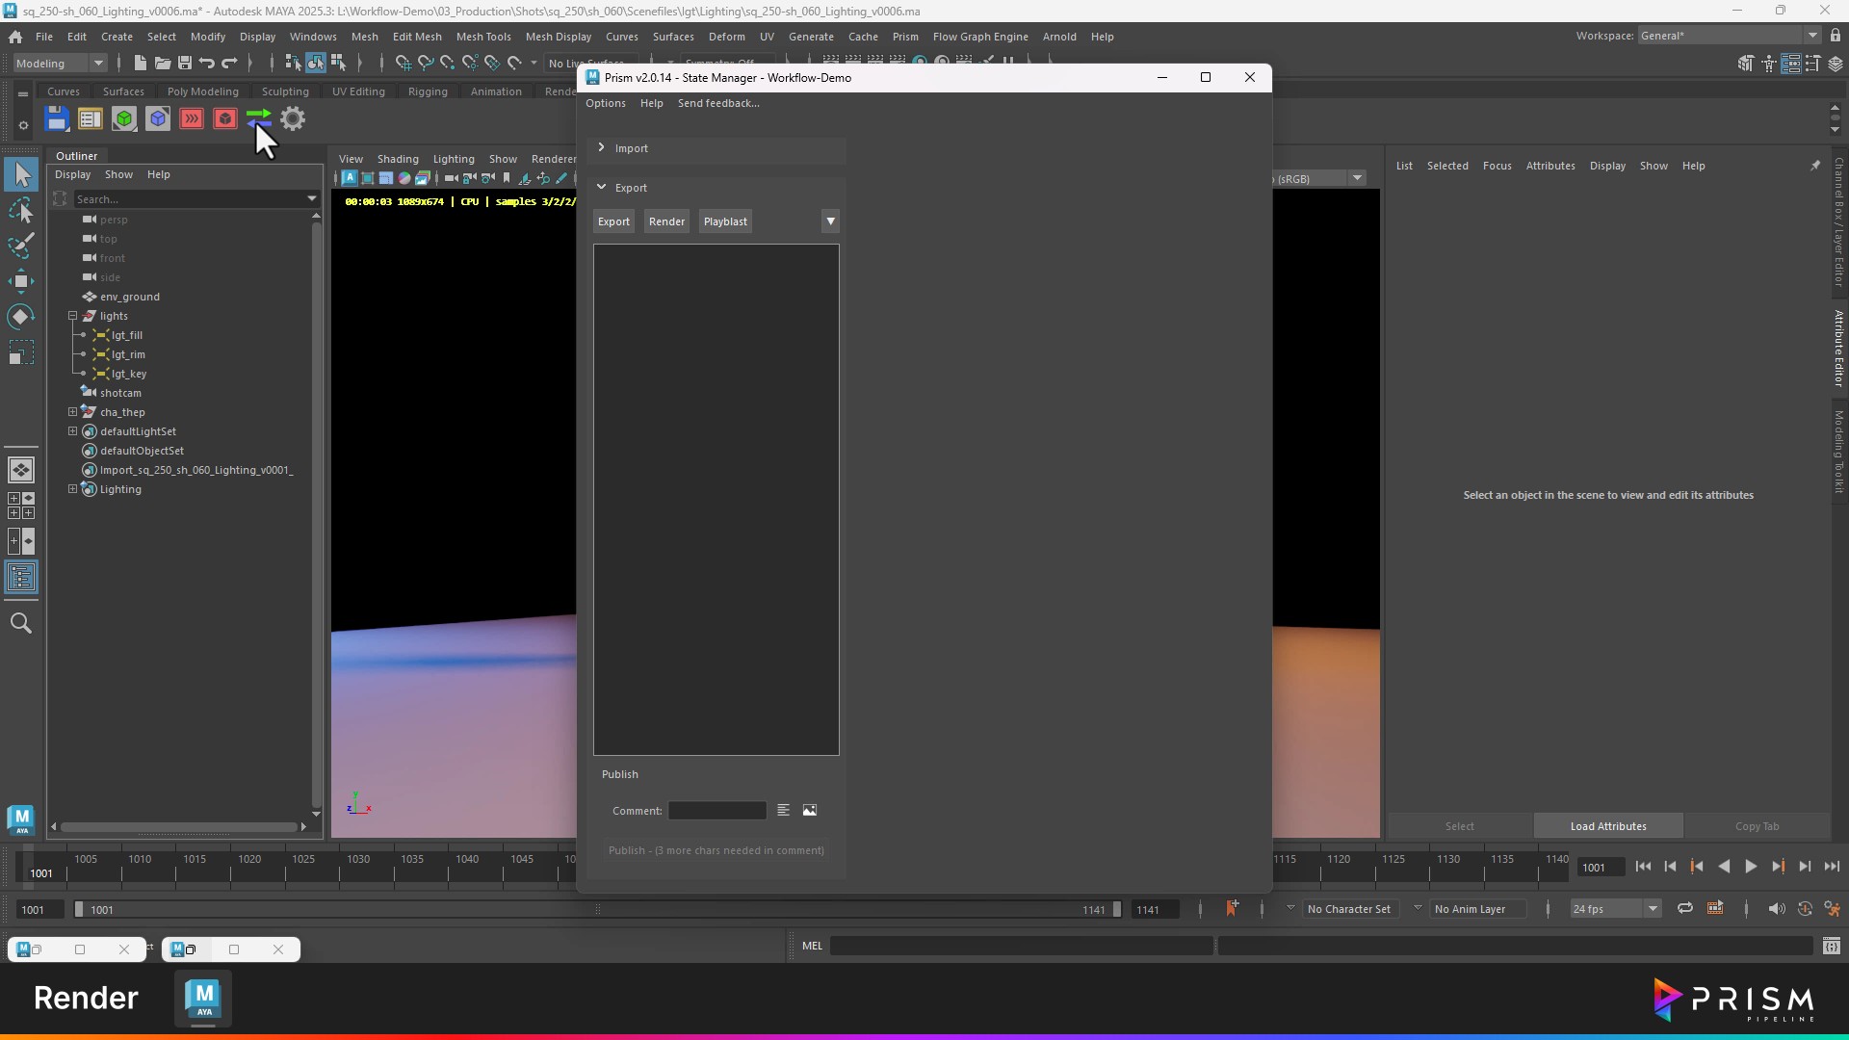
Task: Open the Script Editor icon
Action: tap(1832, 946)
